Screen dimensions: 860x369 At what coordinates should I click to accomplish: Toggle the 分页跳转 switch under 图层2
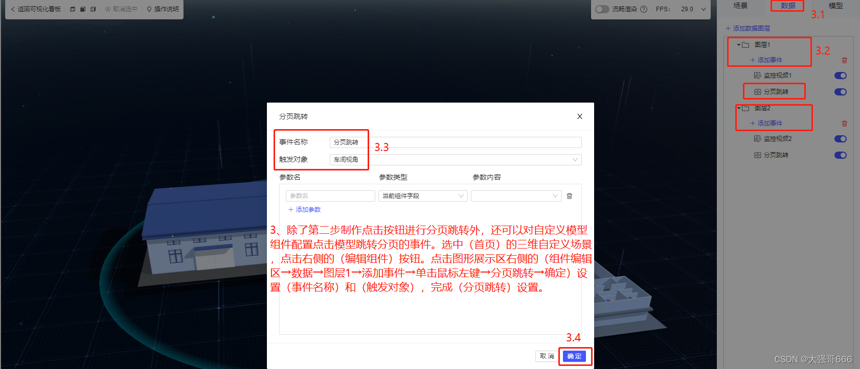tap(841, 155)
